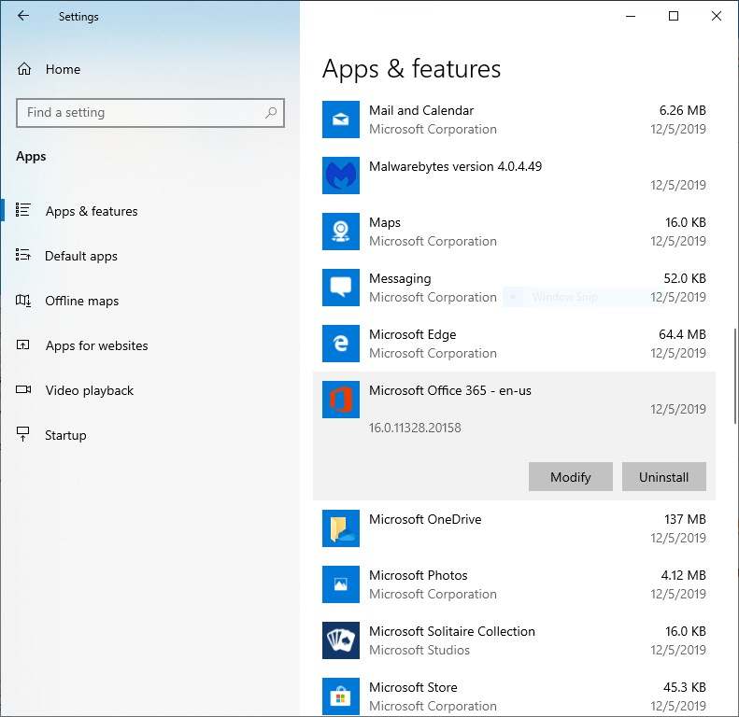Click the Offline maps sidebar icon

pos(23,300)
